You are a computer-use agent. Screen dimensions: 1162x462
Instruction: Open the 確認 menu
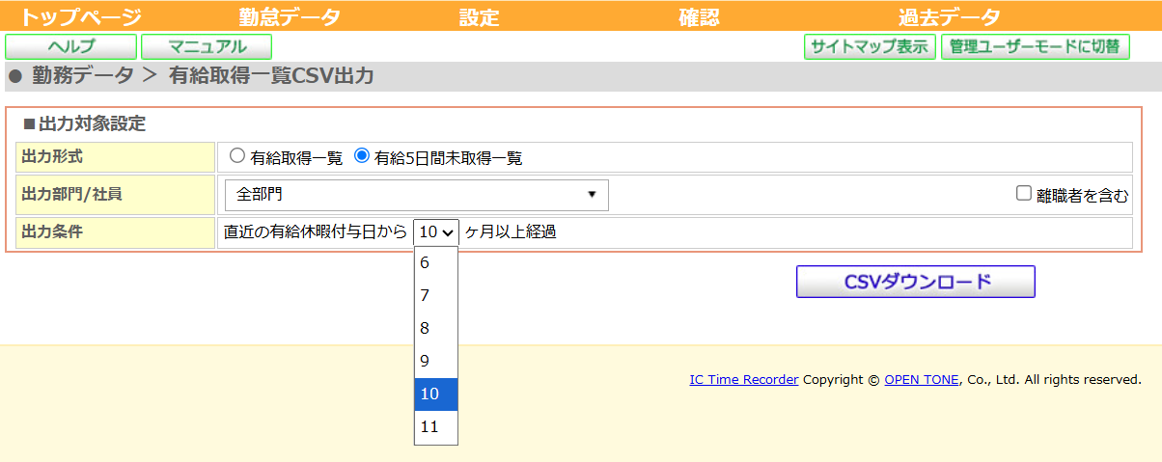(x=699, y=16)
